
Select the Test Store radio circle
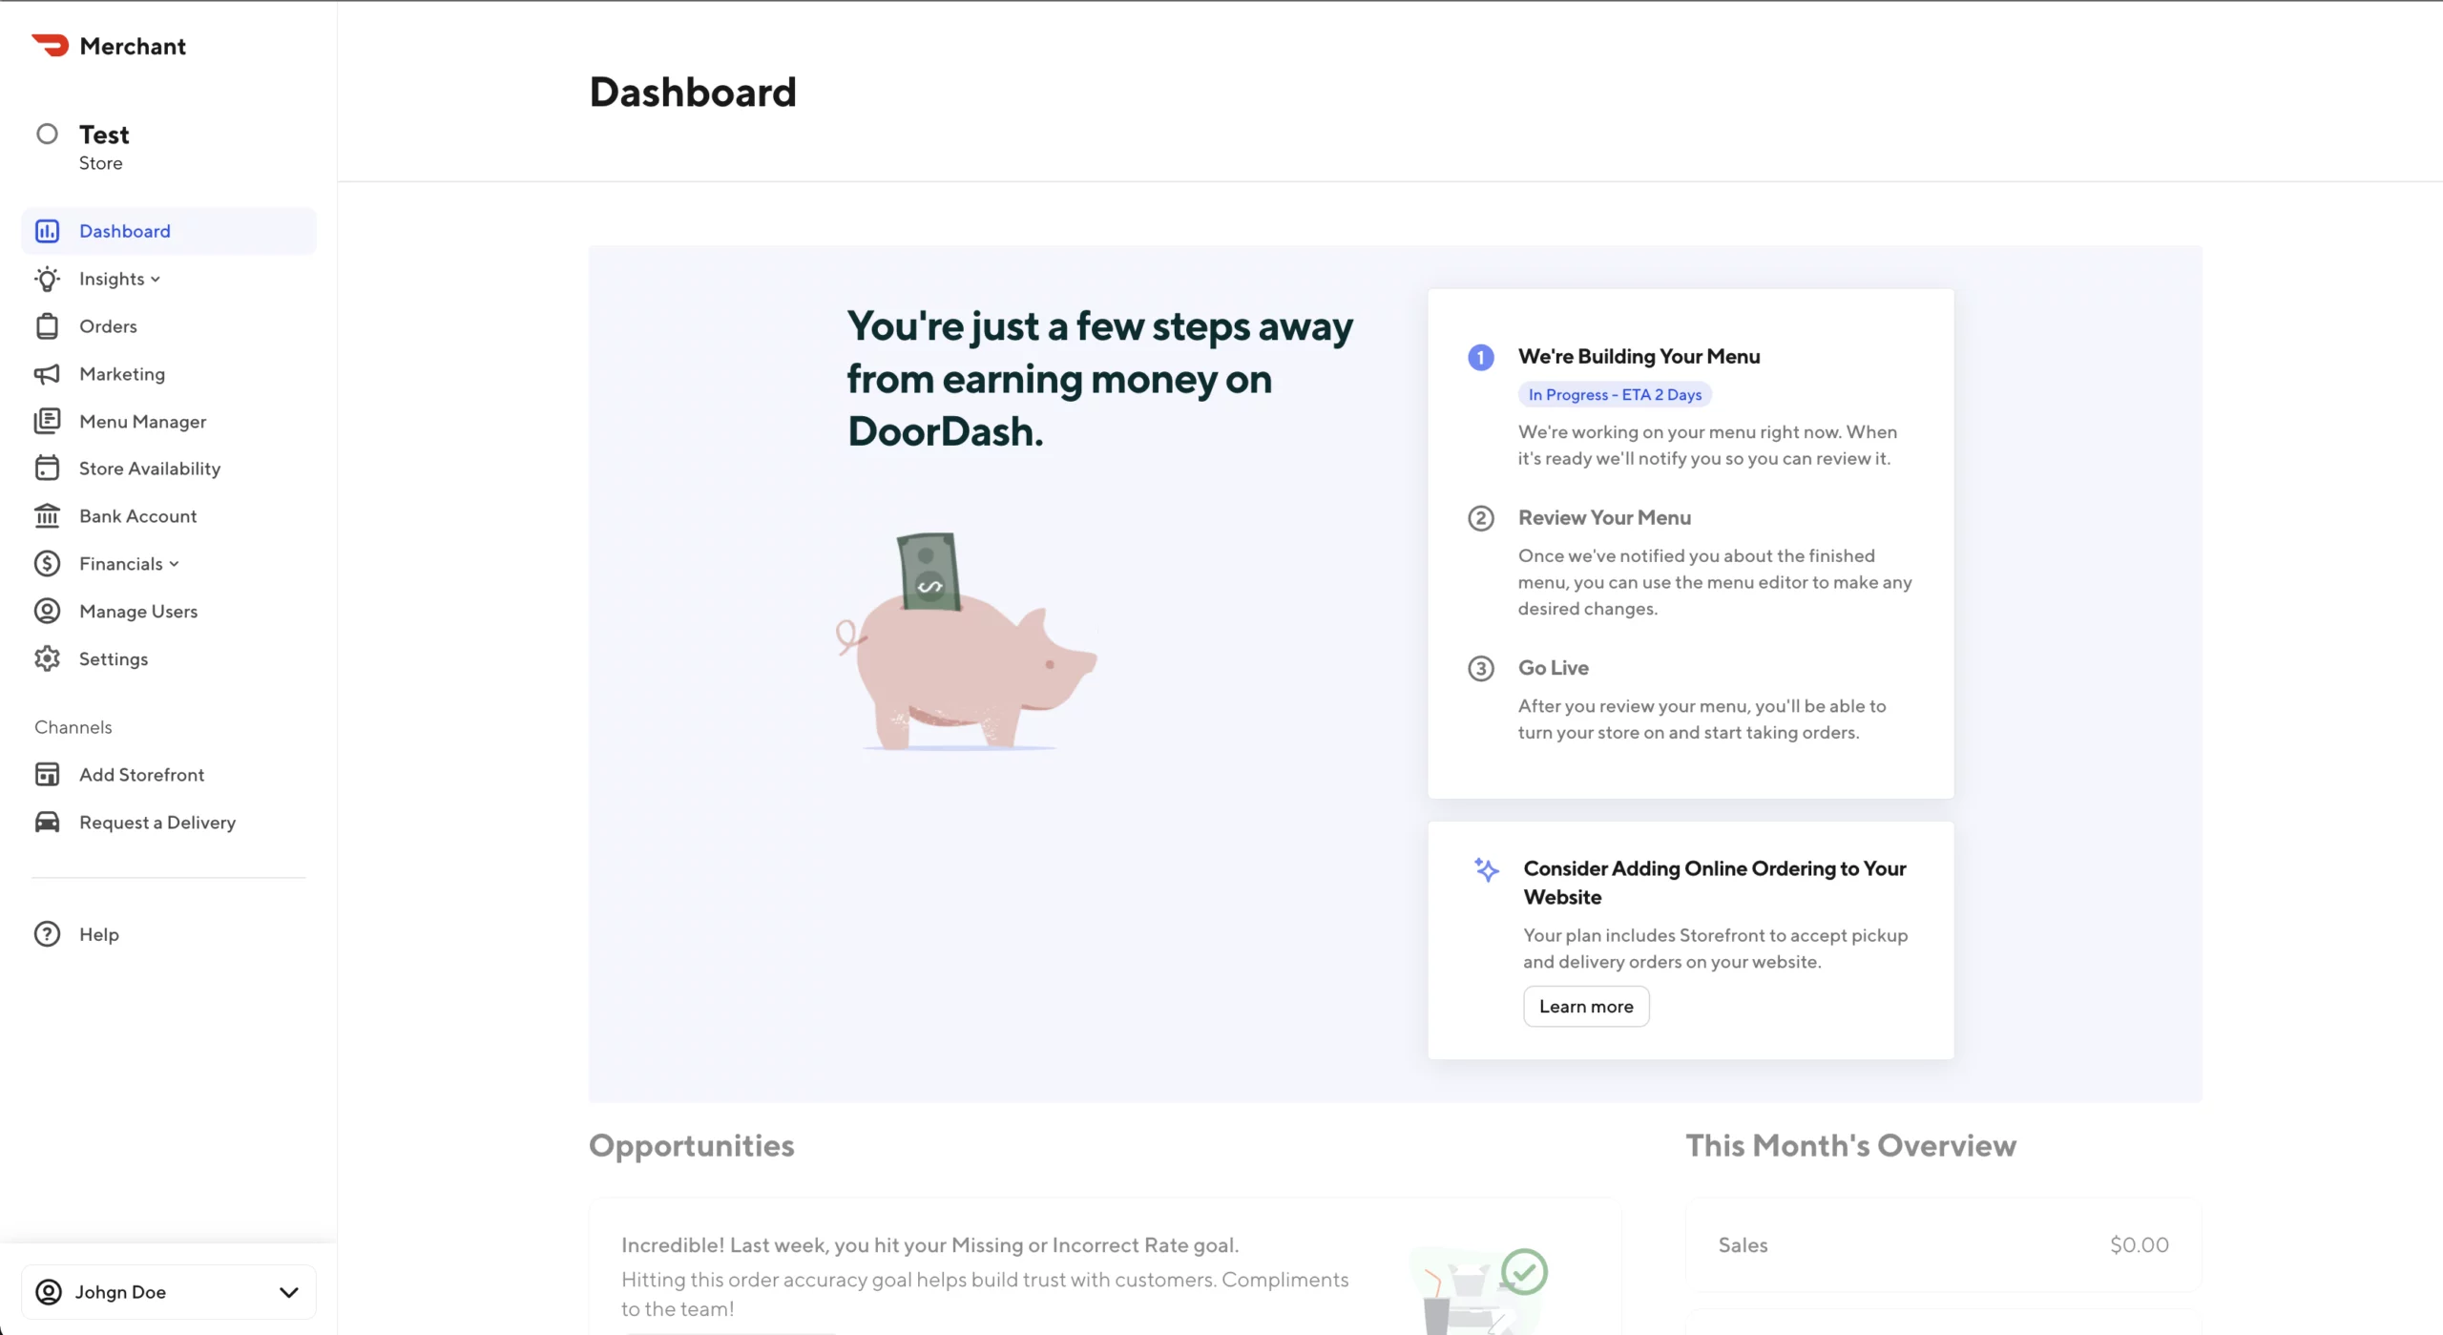coord(47,134)
